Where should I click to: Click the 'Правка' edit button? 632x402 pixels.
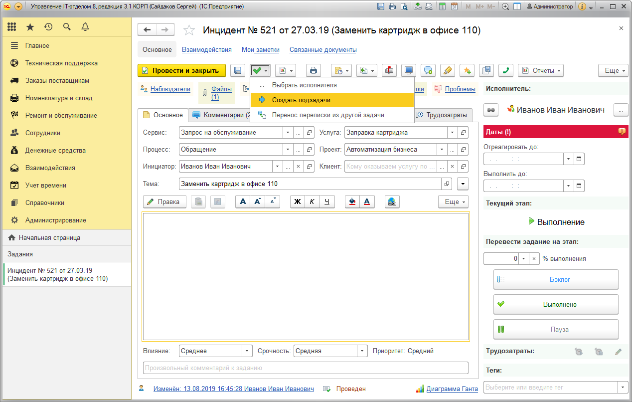click(164, 201)
